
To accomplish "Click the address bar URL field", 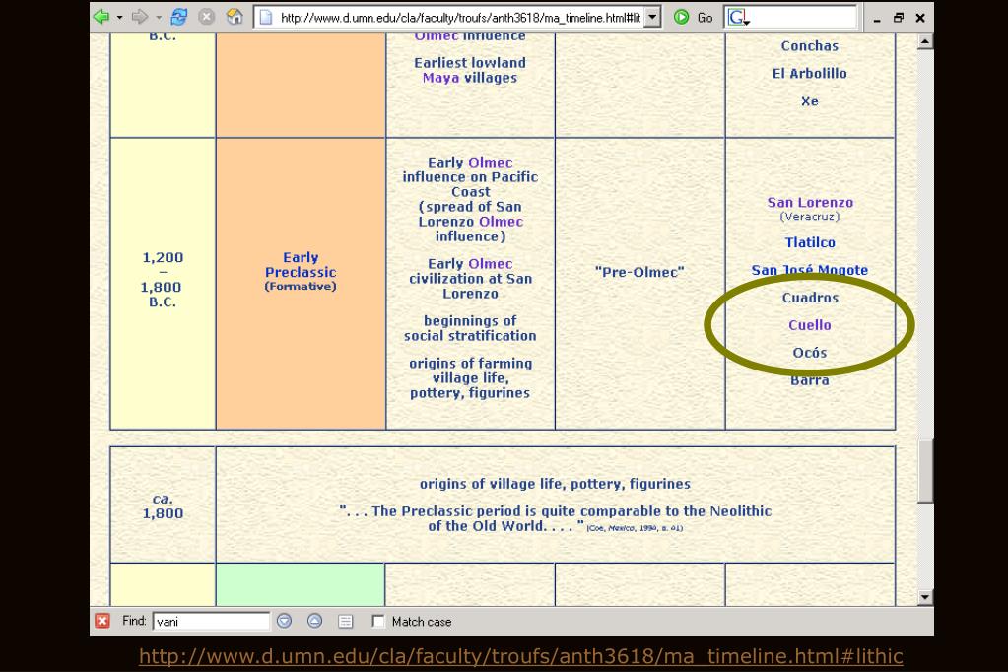I will 460,18.
